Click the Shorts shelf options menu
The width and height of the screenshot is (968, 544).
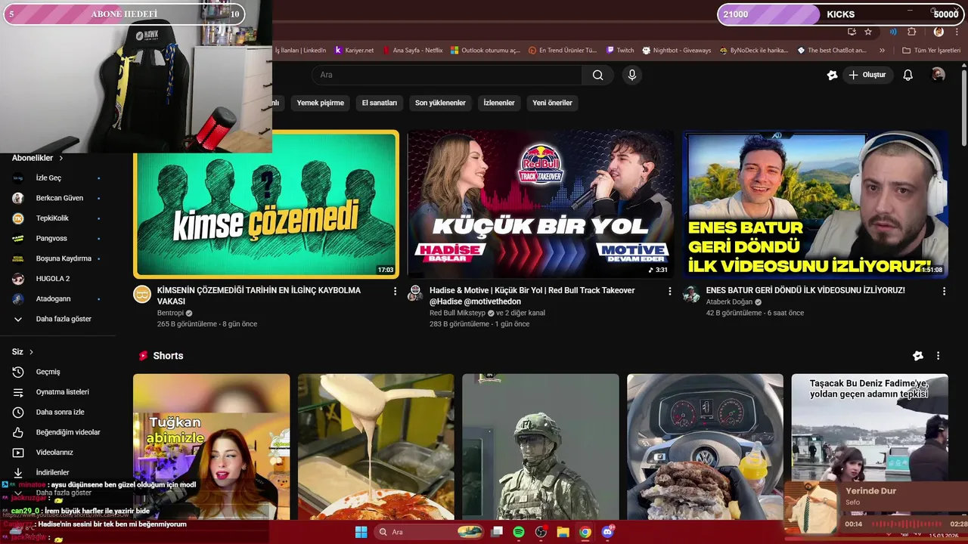click(x=938, y=356)
